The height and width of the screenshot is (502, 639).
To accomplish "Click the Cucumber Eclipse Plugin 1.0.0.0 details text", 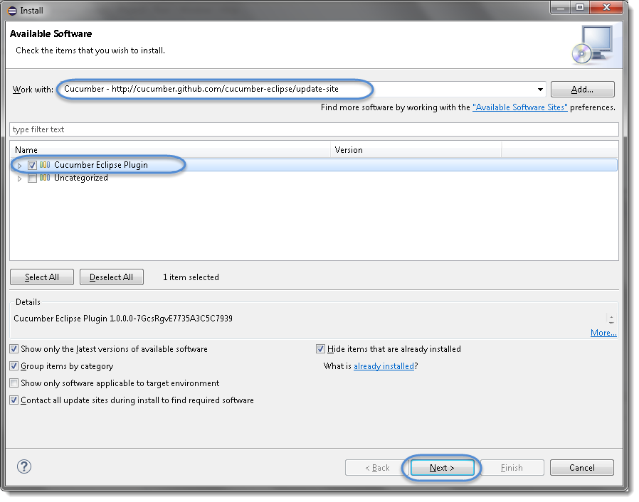I will click(x=123, y=319).
